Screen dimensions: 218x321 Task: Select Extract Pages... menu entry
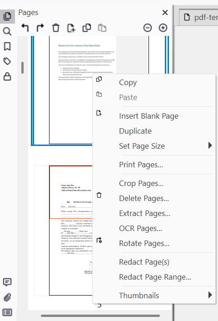154,213
